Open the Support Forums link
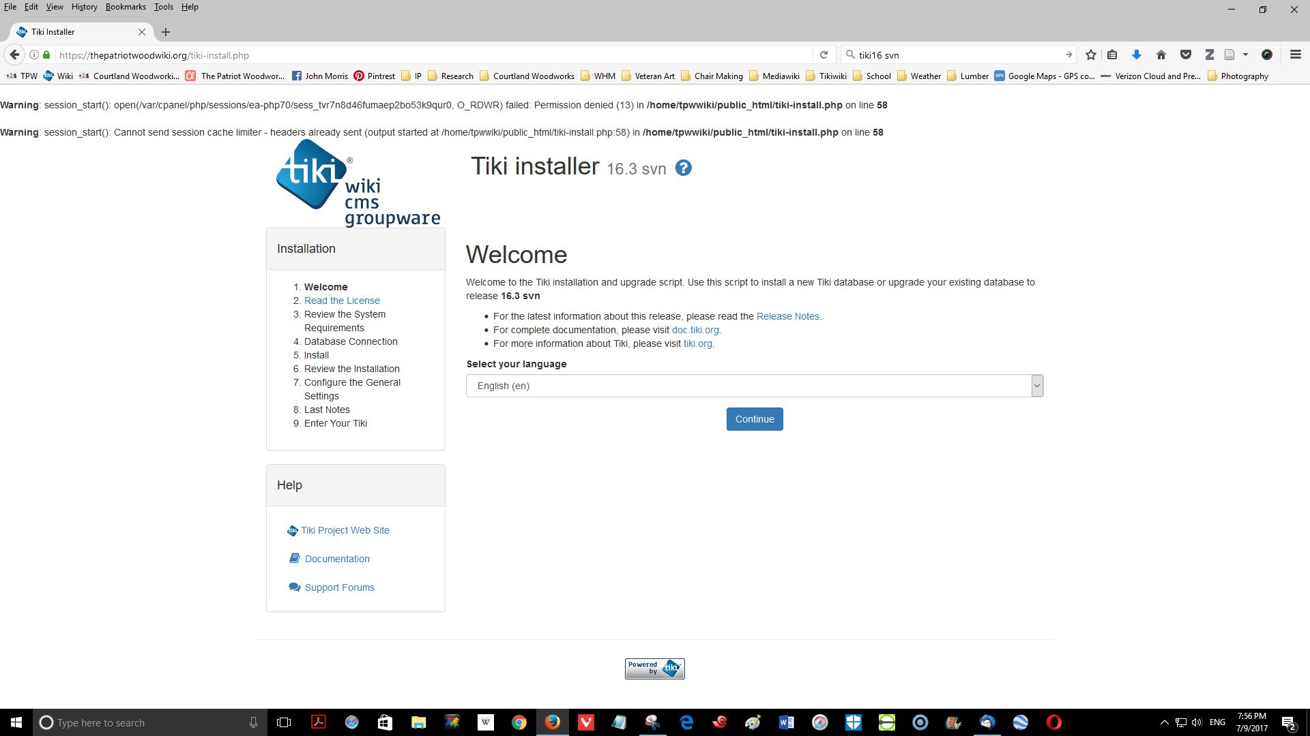1310x736 pixels. (340, 587)
